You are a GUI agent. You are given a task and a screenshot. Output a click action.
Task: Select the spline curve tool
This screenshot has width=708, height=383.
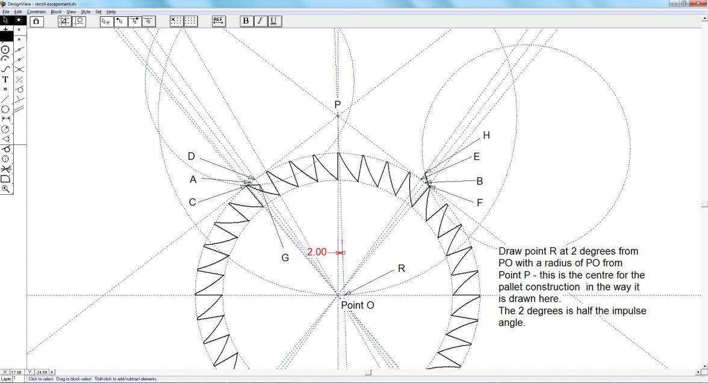pyautogui.click(x=5, y=69)
